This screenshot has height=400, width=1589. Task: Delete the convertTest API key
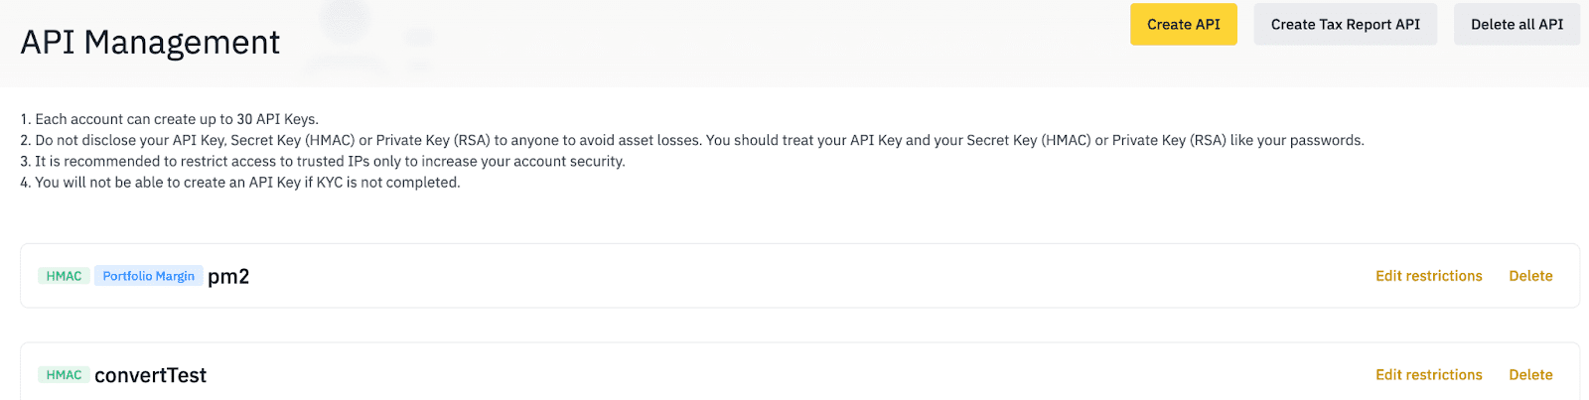[x=1530, y=374]
